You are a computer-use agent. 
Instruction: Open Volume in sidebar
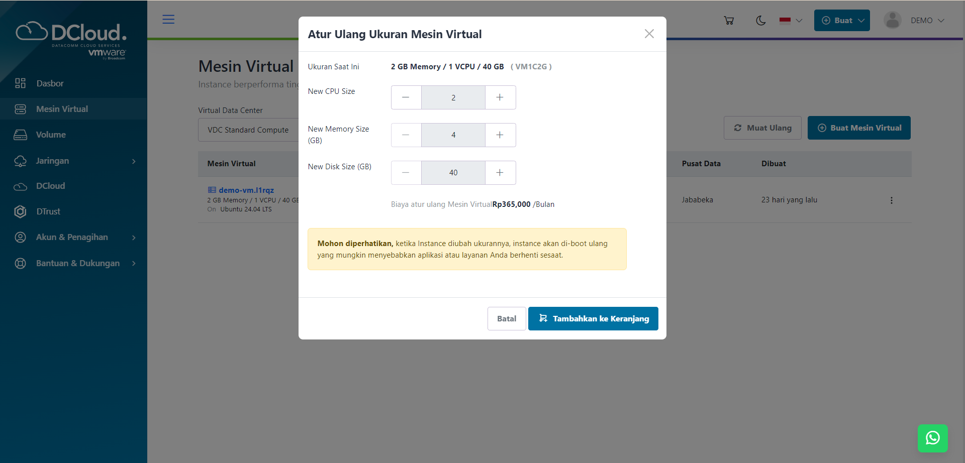click(51, 135)
